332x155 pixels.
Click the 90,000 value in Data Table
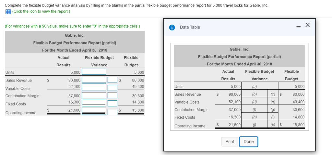pos(235,94)
